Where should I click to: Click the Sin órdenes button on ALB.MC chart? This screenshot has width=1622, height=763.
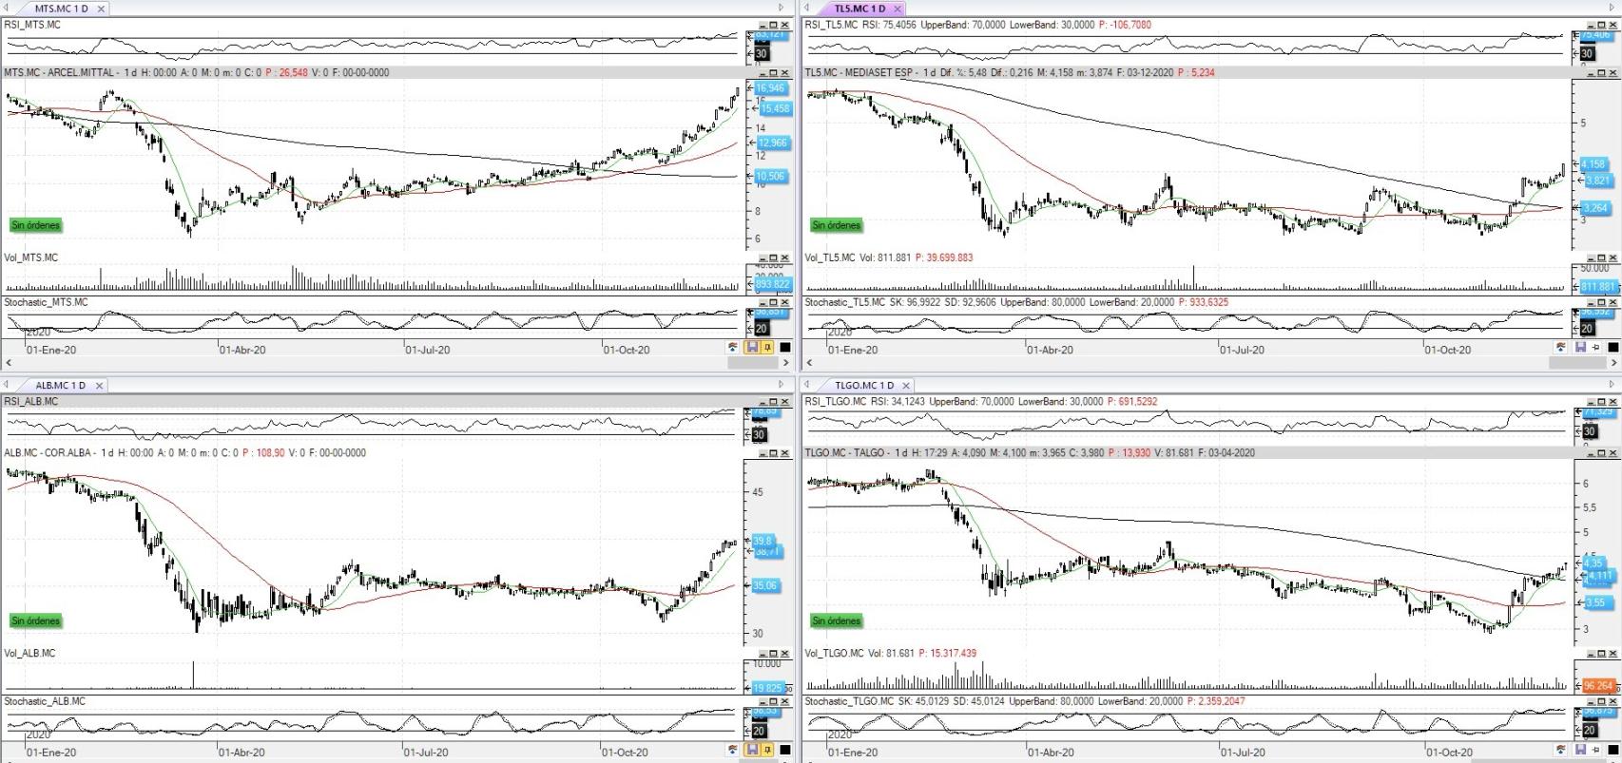(x=35, y=620)
